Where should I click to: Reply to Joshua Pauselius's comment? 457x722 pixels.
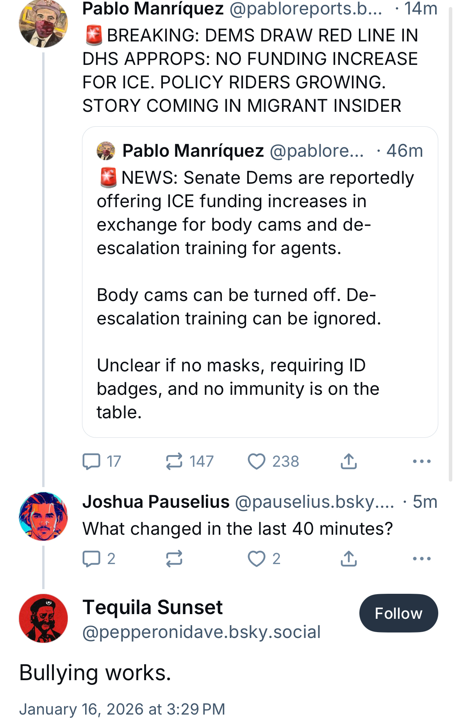tap(92, 559)
